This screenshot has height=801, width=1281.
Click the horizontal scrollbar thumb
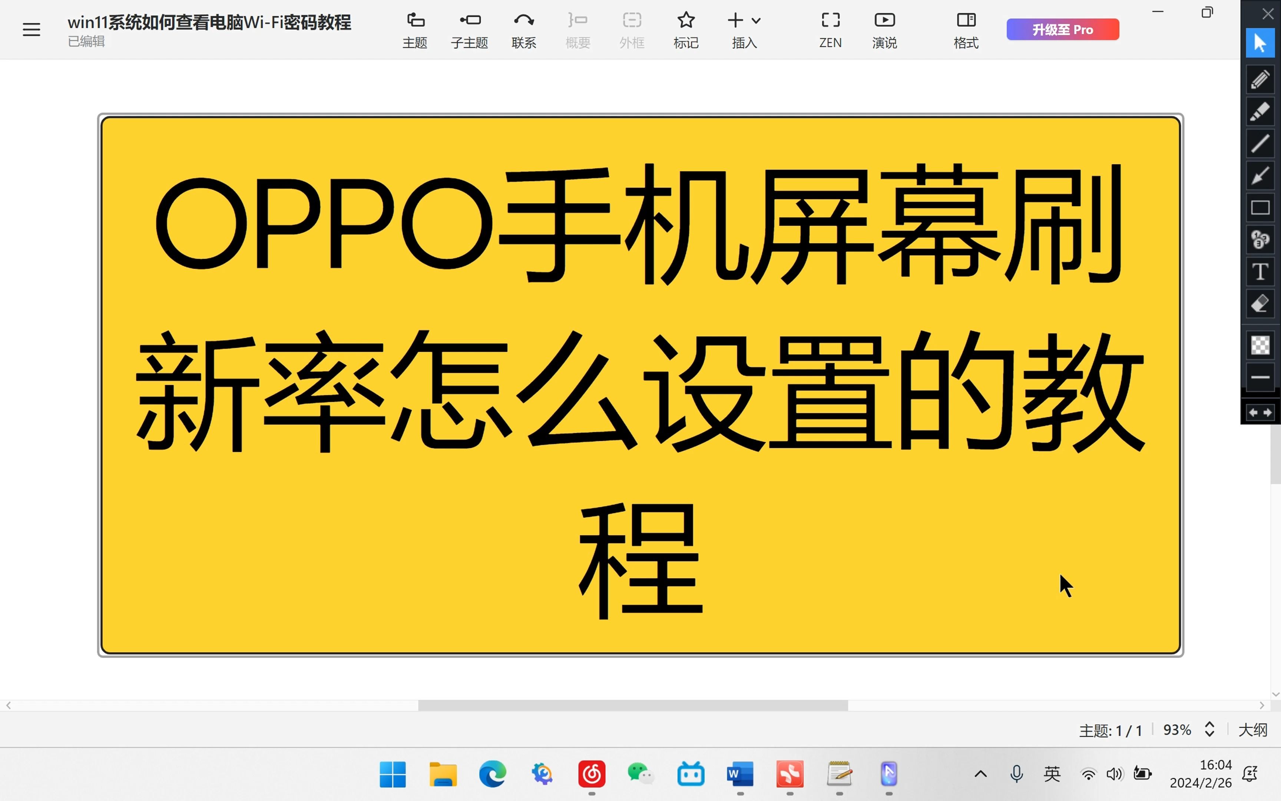pyautogui.click(x=633, y=705)
